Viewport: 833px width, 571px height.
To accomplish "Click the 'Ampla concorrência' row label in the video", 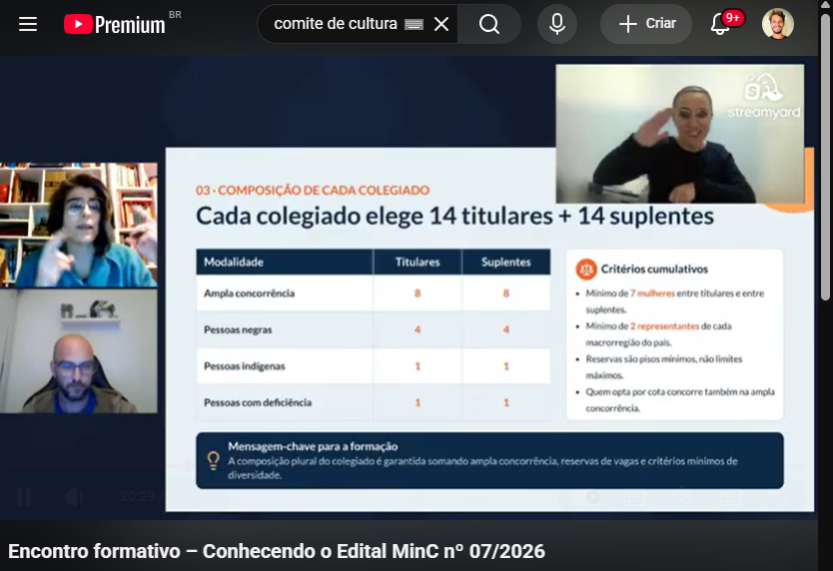I will click(x=249, y=293).
